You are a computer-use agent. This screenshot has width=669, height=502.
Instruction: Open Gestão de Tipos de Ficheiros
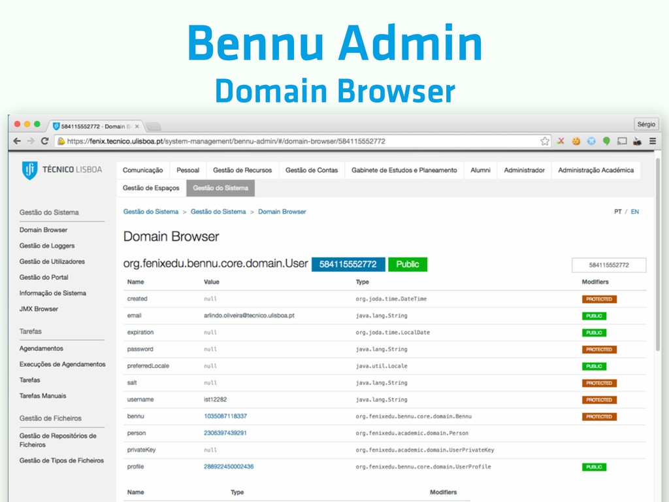tap(61, 460)
